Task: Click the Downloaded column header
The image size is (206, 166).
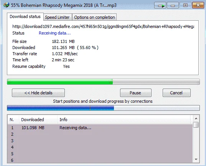Action: point(38,120)
